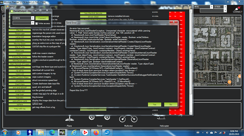The height and width of the screenshot is (136, 244).
Task: Launch Firefox from the taskbar
Action: click(96, 132)
